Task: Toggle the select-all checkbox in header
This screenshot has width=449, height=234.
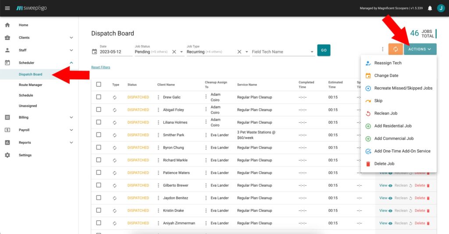Action: pos(99,85)
